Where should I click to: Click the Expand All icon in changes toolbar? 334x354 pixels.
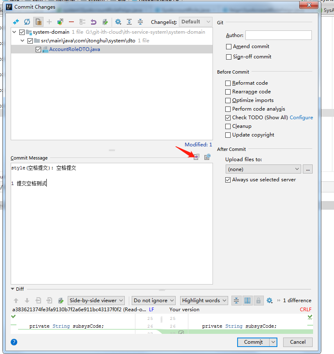(129, 22)
